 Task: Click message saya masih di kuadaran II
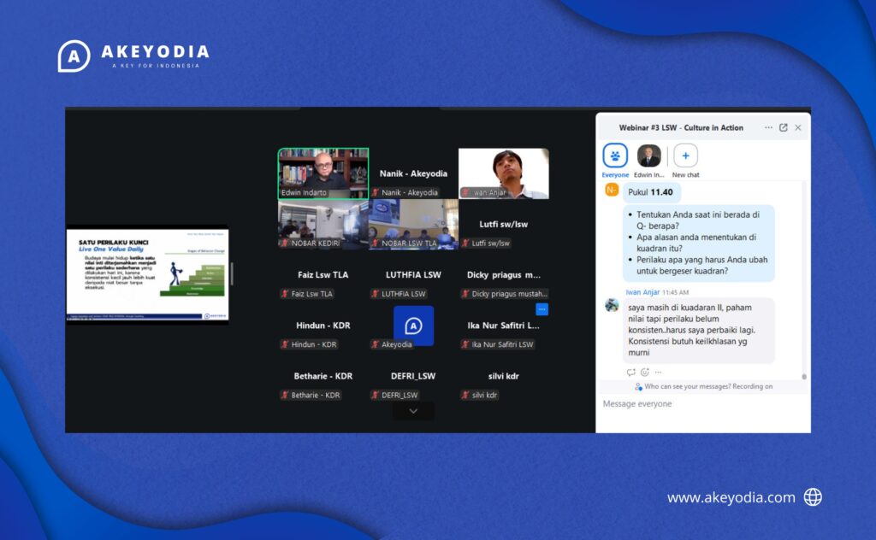coord(699,331)
